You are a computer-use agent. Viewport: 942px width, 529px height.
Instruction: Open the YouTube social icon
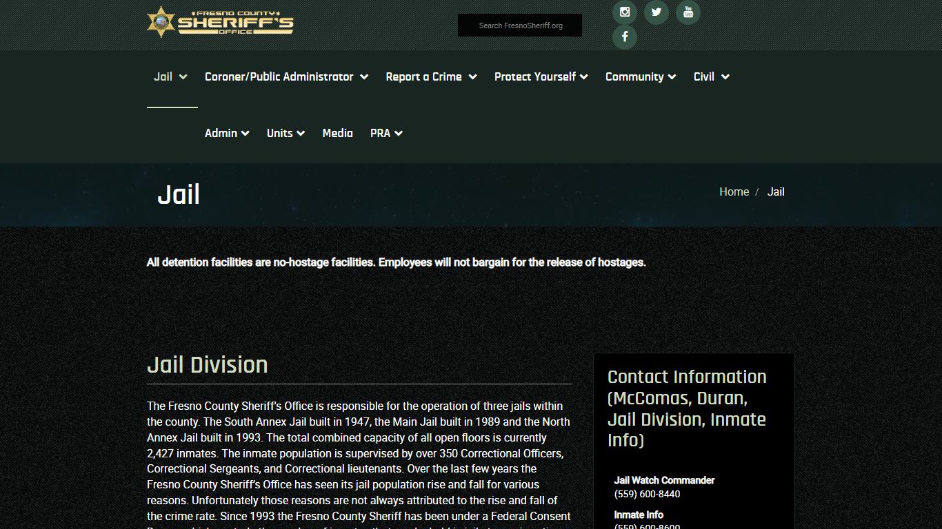(688, 12)
